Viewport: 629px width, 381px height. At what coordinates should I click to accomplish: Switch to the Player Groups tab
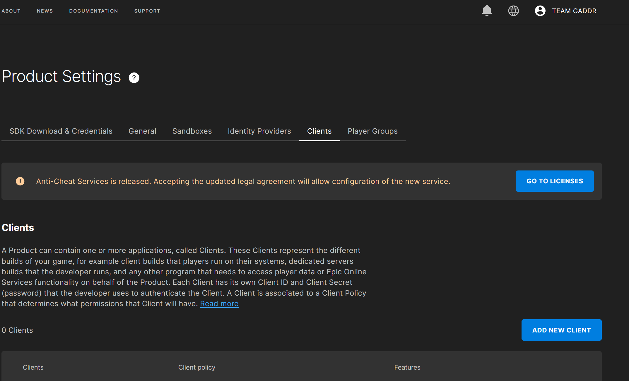click(x=372, y=131)
